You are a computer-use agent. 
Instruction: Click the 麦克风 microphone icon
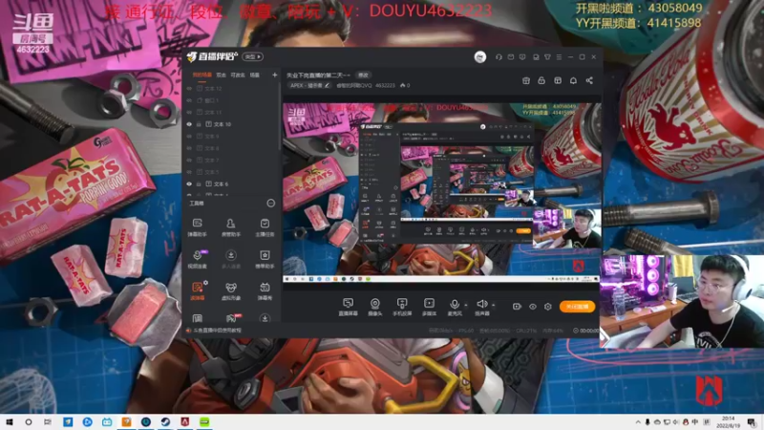point(455,304)
